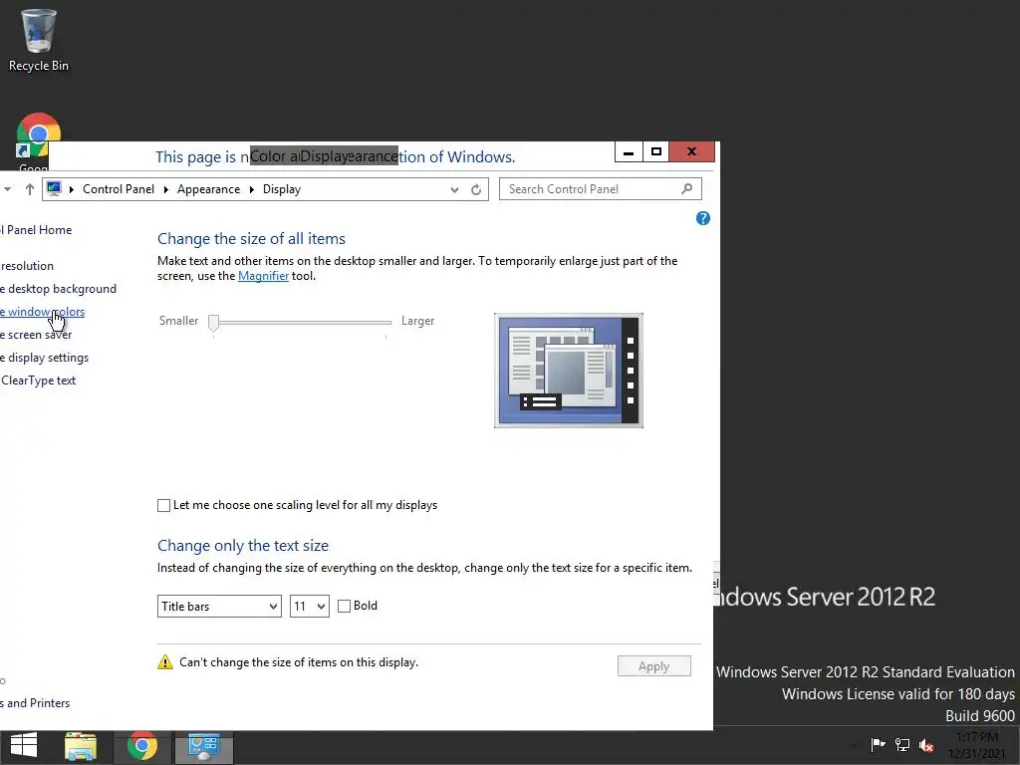Open Change display settings link
Screen dimensions: 1020x765
tap(44, 358)
